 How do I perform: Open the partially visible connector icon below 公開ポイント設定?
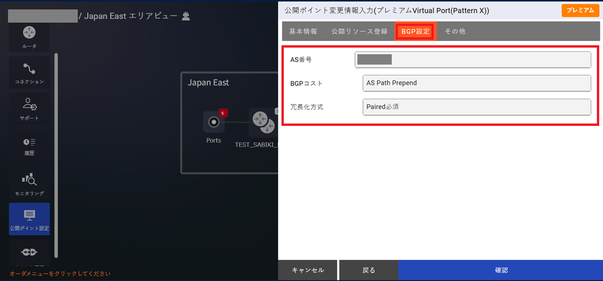pos(29,252)
